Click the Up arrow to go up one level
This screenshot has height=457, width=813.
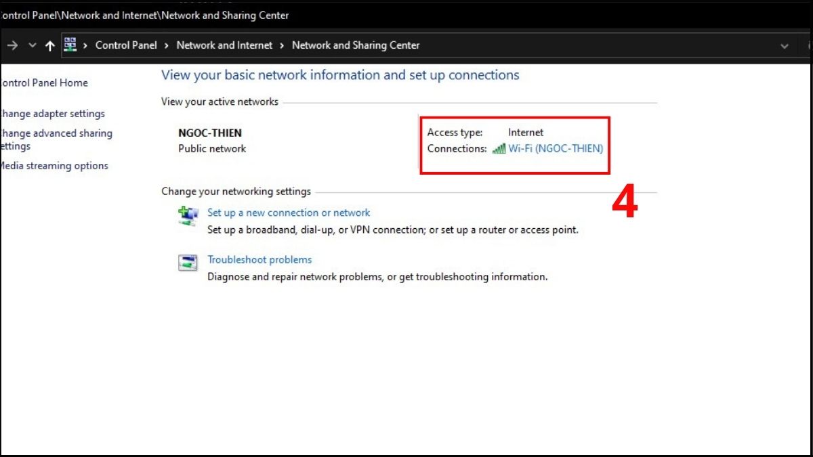(49, 45)
